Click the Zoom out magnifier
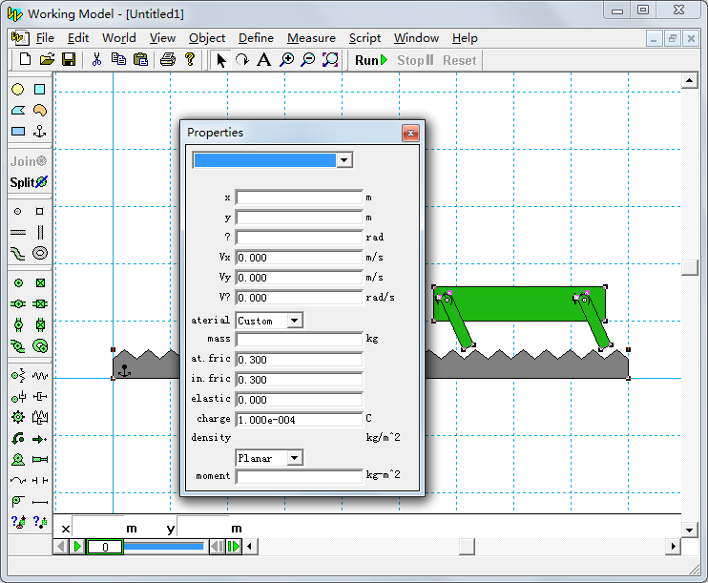 tap(308, 59)
